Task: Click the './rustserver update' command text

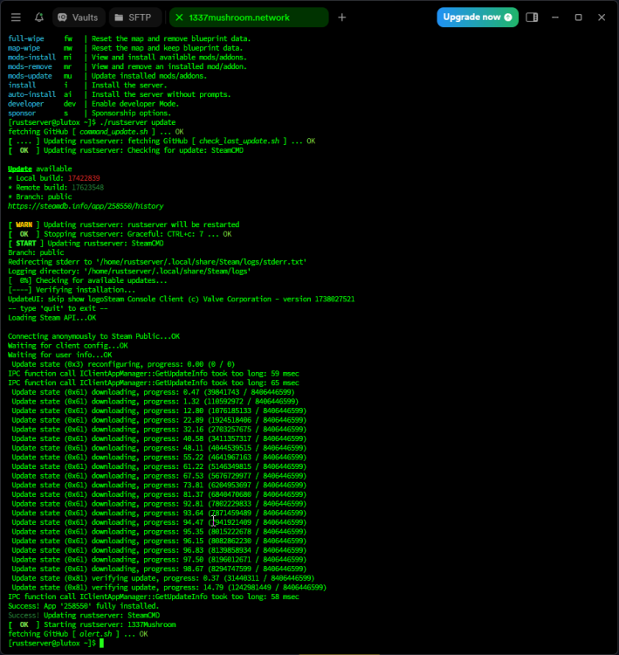Action: click(x=138, y=122)
